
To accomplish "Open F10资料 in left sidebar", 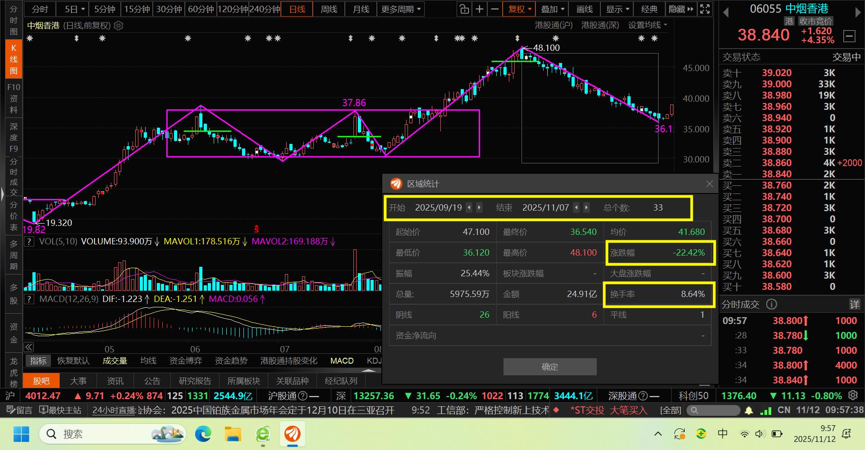I will point(14,98).
